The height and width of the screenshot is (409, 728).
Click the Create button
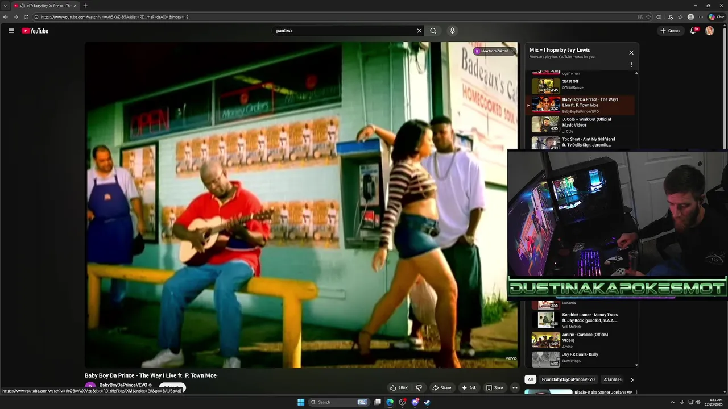[671, 31]
